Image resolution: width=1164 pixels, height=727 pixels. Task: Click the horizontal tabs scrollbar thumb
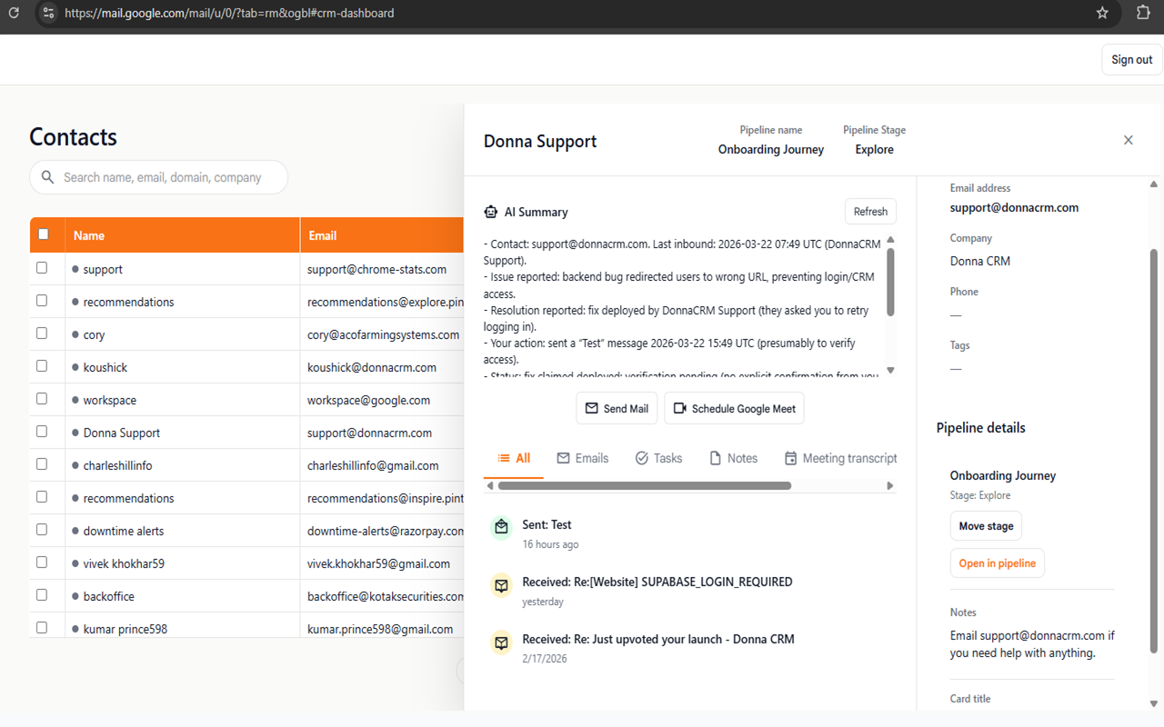click(645, 485)
